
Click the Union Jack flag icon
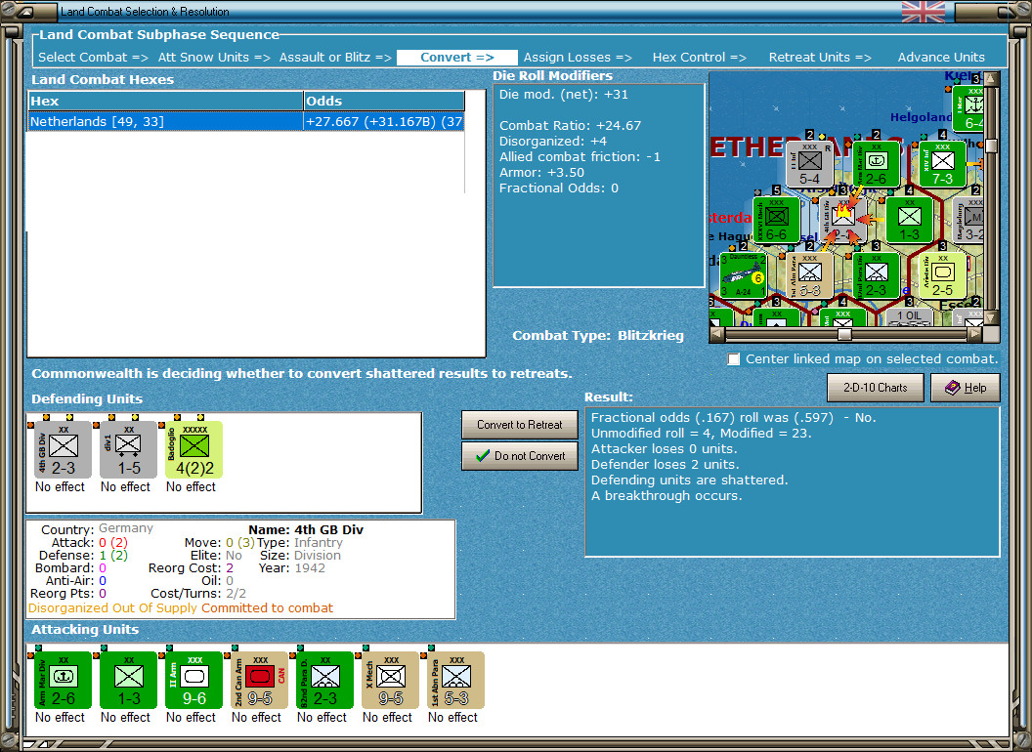click(923, 11)
